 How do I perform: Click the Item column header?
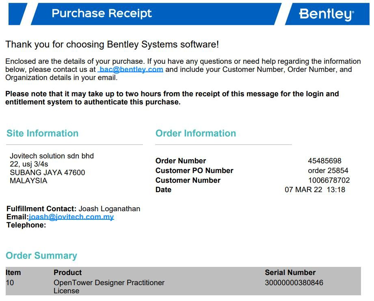click(x=13, y=273)
